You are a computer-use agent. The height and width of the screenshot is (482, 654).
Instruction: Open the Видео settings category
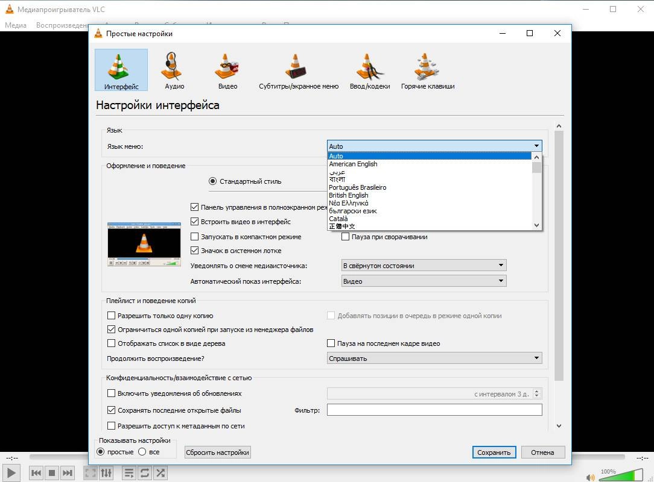(x=227, y=69)
